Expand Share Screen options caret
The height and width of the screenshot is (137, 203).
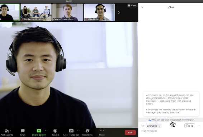pyautogui.click(x=46, y=131)
